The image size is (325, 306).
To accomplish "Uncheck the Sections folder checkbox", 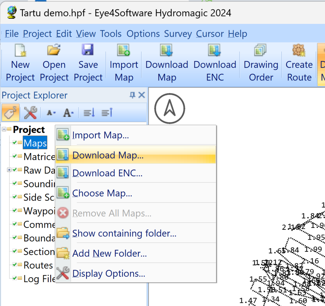I will pos(14,251).
